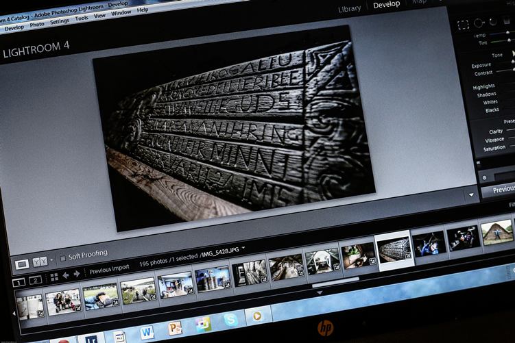Collapse the filmstrip with bottom center arrow
Screen dimensions: 515x343
[x=319, y=293]
